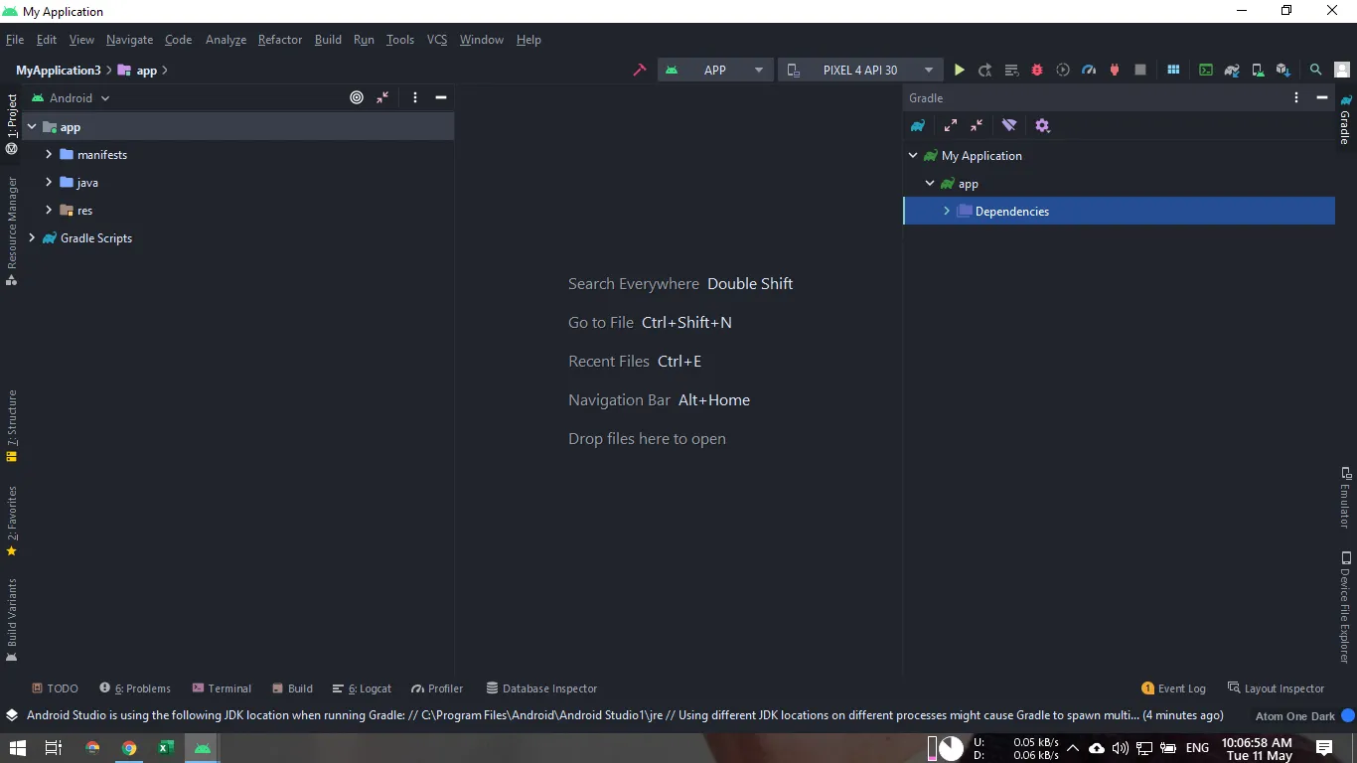This screenshot has width=1357, height=763.
Task: Expand the res folder
Action: click(x=49, y=211)
